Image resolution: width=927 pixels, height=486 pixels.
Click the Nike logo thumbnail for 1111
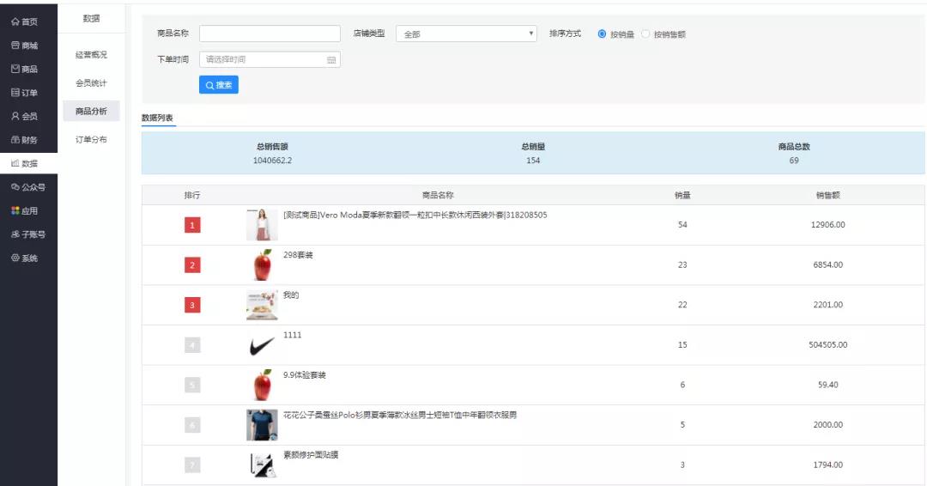click(x=262, y=345)
